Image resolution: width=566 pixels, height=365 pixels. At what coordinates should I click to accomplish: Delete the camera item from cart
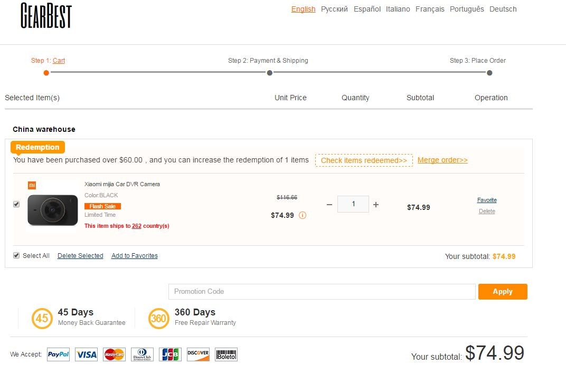[487, 211]
